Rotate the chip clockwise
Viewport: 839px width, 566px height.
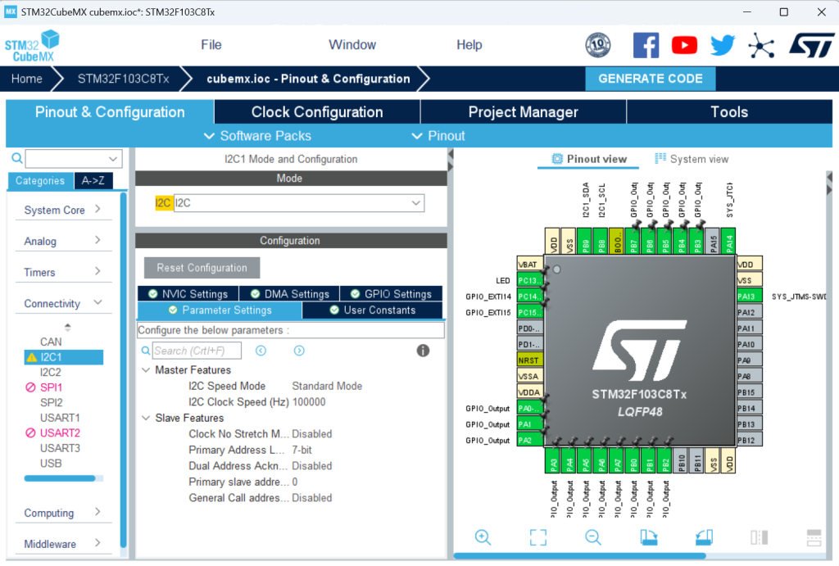[649, 537]
